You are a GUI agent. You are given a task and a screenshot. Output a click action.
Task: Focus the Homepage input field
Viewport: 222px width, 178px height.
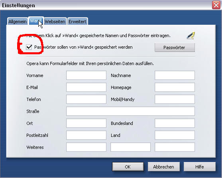click(175, 87)
